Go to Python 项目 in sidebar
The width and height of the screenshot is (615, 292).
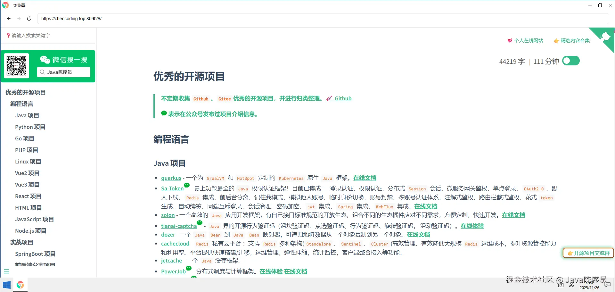point(30,127)
